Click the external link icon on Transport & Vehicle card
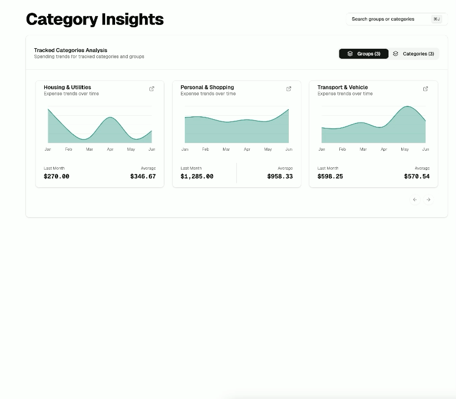Image resolution: width=456 pixels, height=399 pixels. [x=425, y=89]
